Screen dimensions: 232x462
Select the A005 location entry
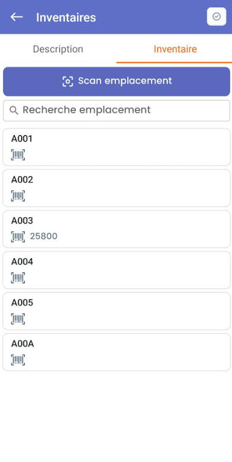click(116, 311)
